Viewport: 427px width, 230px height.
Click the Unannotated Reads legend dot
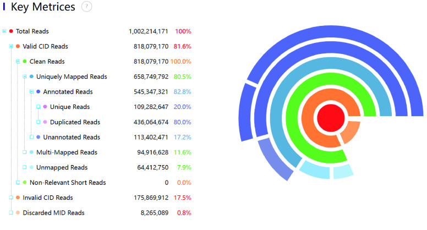(38, 137)
